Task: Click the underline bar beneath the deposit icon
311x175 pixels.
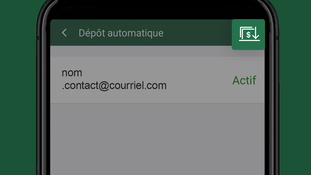Action: click(249, 40)
